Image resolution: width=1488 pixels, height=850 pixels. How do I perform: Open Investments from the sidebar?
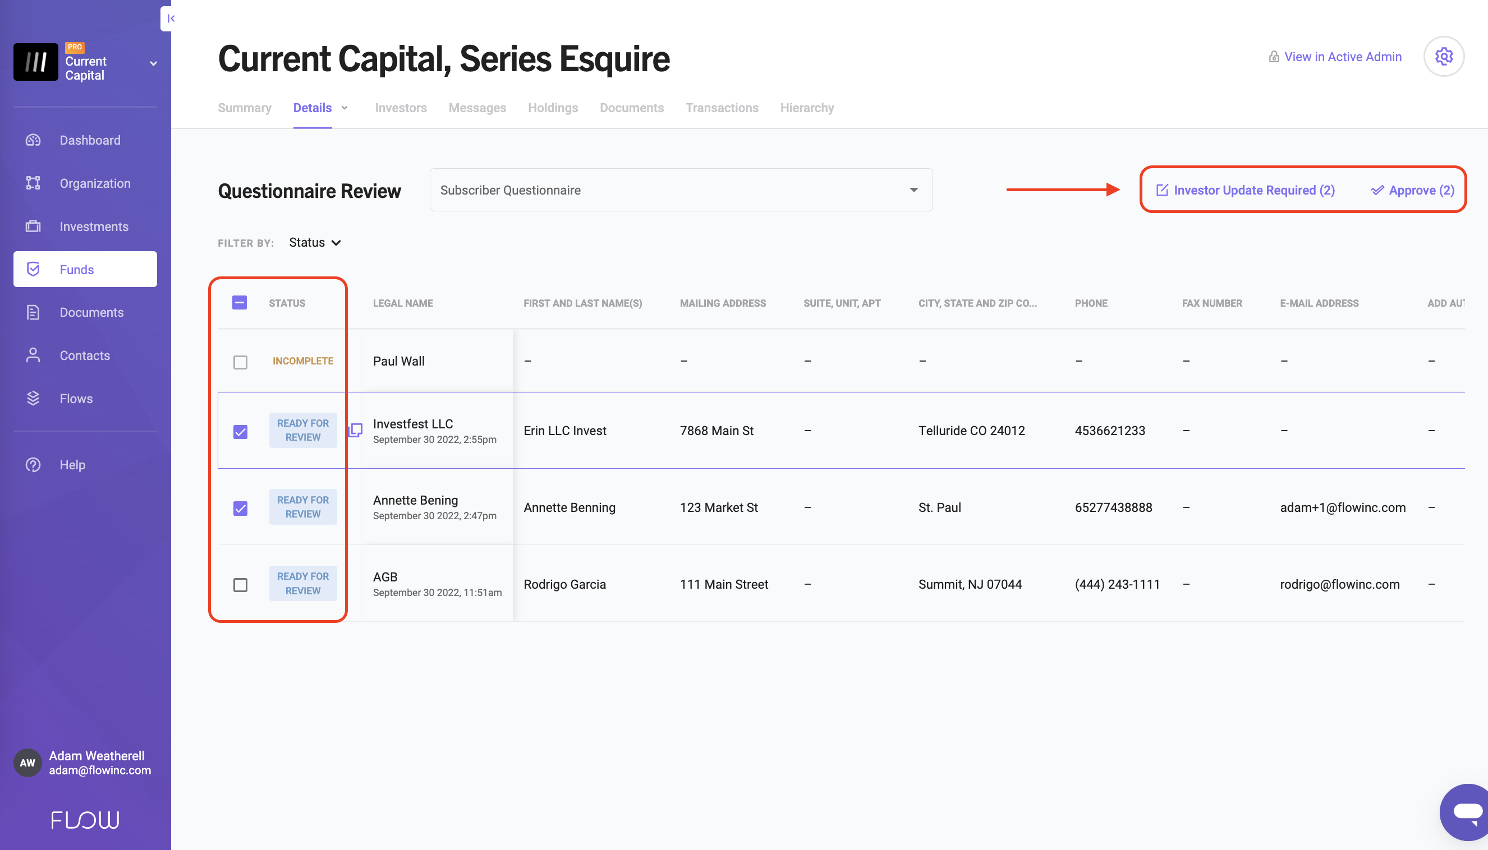click(85, 227)
